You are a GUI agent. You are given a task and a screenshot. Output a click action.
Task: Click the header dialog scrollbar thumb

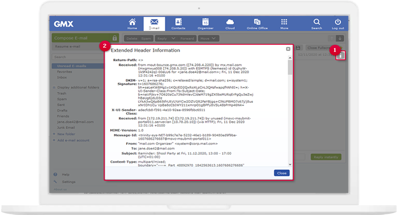tap(290, 67)
